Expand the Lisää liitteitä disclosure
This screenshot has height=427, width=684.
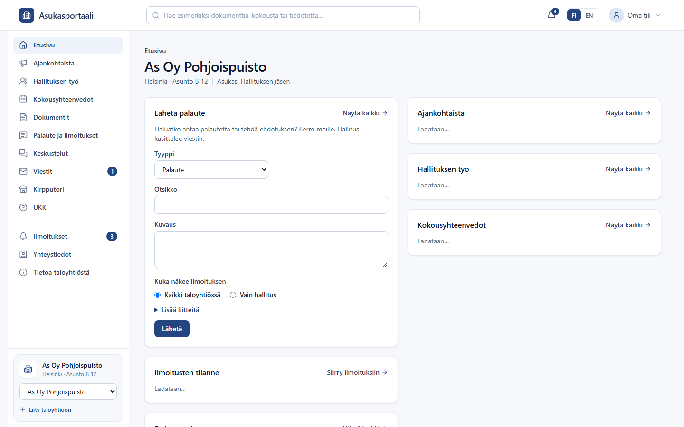(x=177, y=310)
